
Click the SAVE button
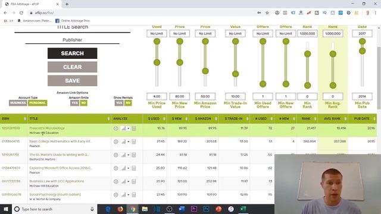point(73,81)
